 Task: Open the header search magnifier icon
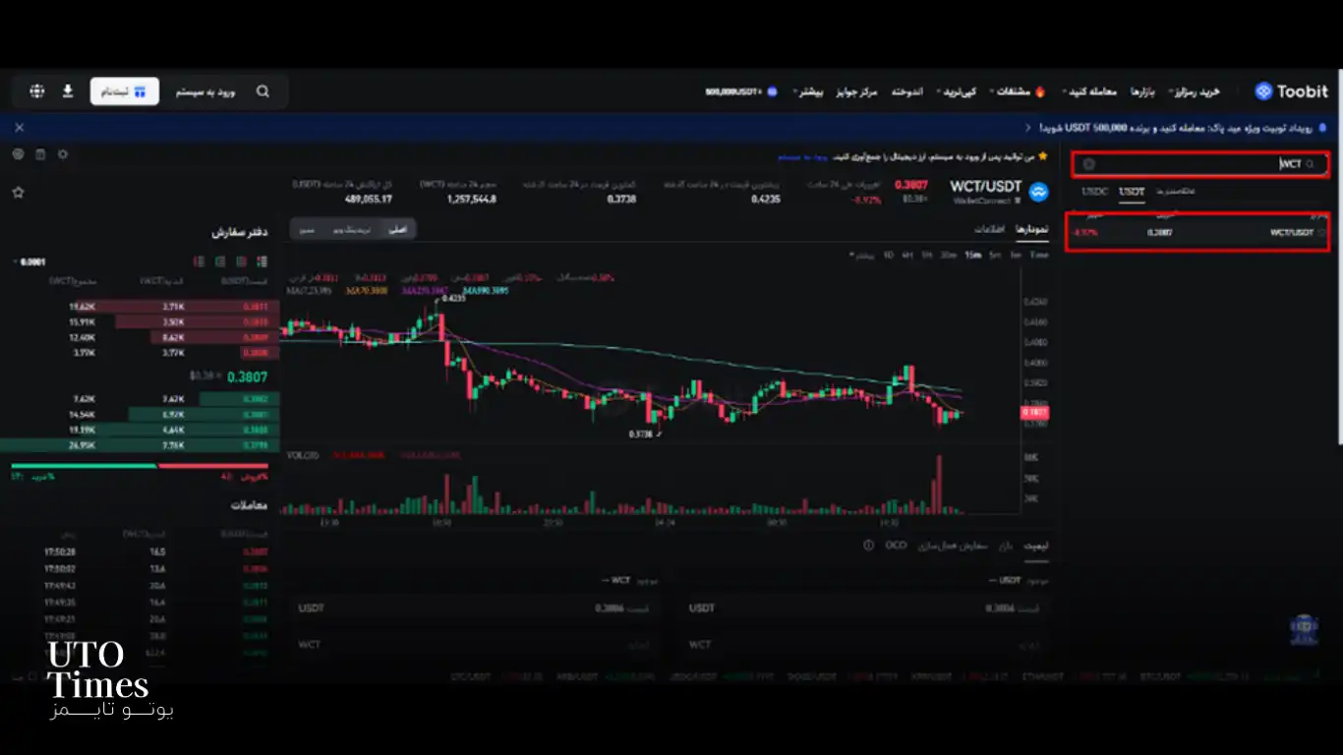click(263, 91)
